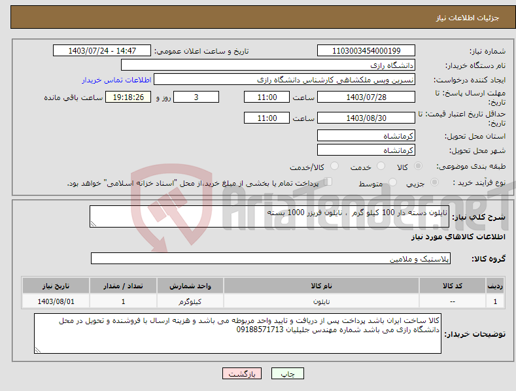Click the اطلاعات کالاهای مورد نیاز heading
The image size is (516, 391).
click(458, 237)
